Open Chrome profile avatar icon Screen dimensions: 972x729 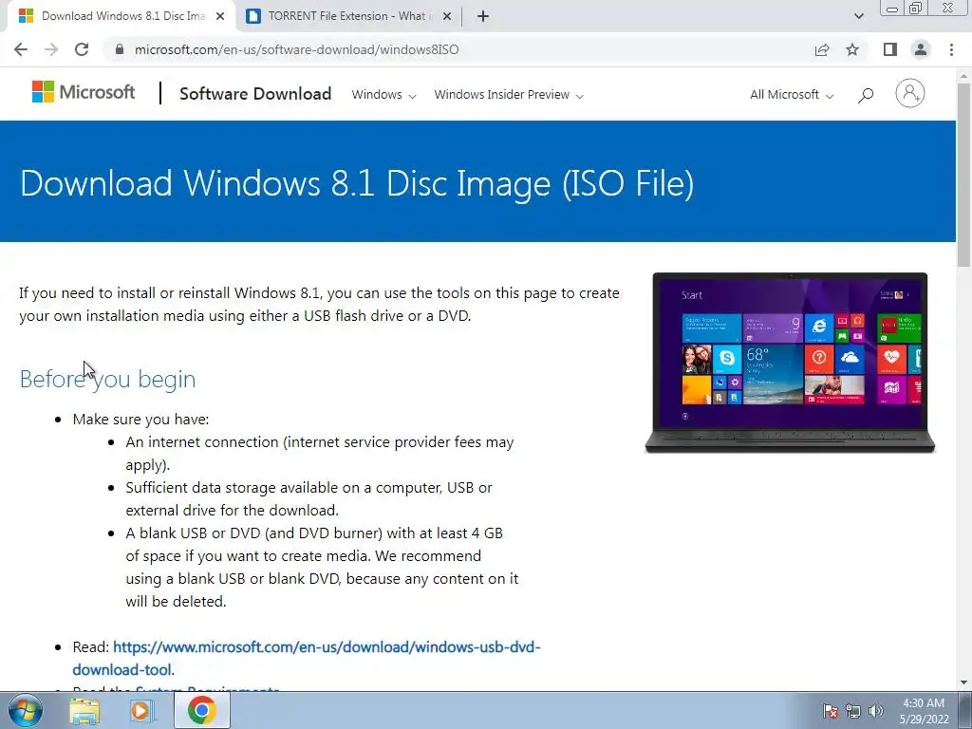(921, 49)
